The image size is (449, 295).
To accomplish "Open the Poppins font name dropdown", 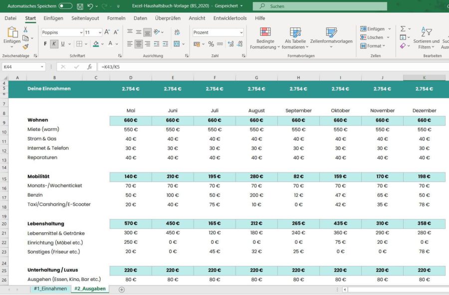I will pos(81,32).
